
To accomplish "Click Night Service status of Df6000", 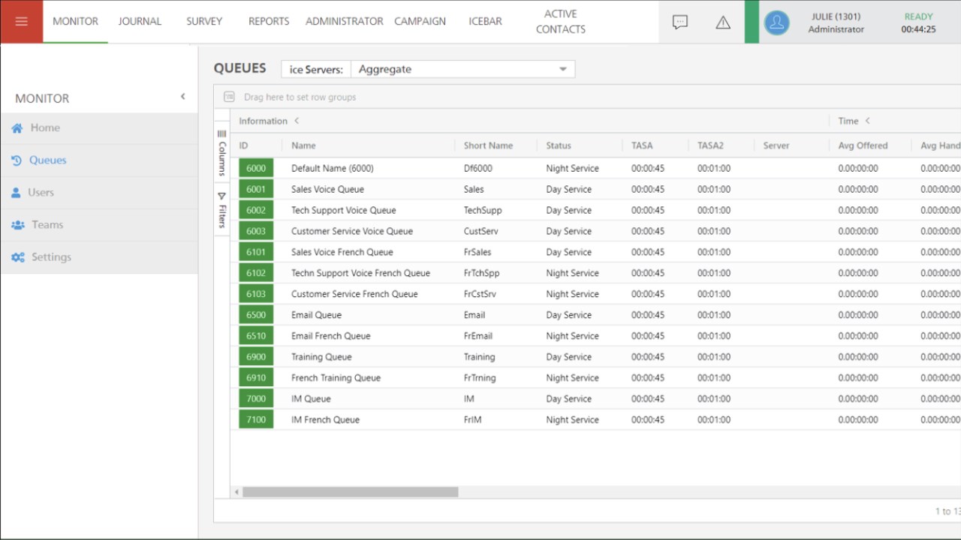I will pyautogui.click(x=572, y=168).
